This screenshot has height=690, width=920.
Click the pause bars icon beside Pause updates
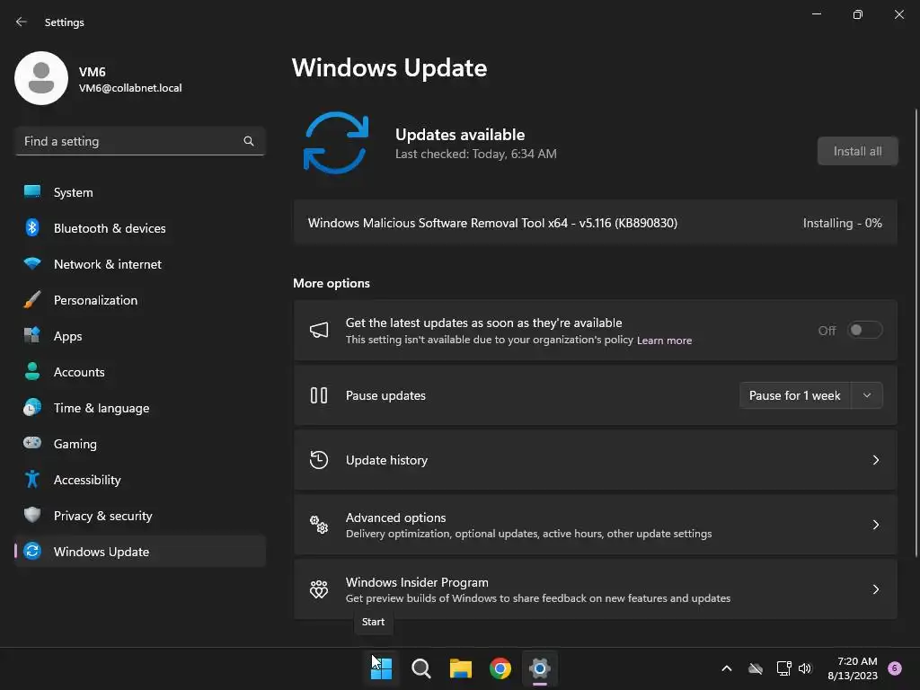[319, 395]
